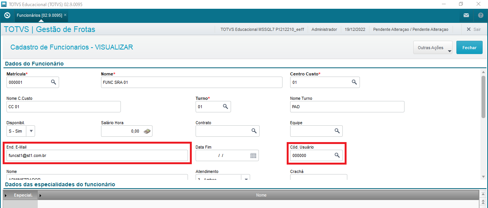Image resolution: width=488 pixels, height=208 pixels.
Task: Open the Equipe lookup magnifier
Action: click(x=337, y=131)
